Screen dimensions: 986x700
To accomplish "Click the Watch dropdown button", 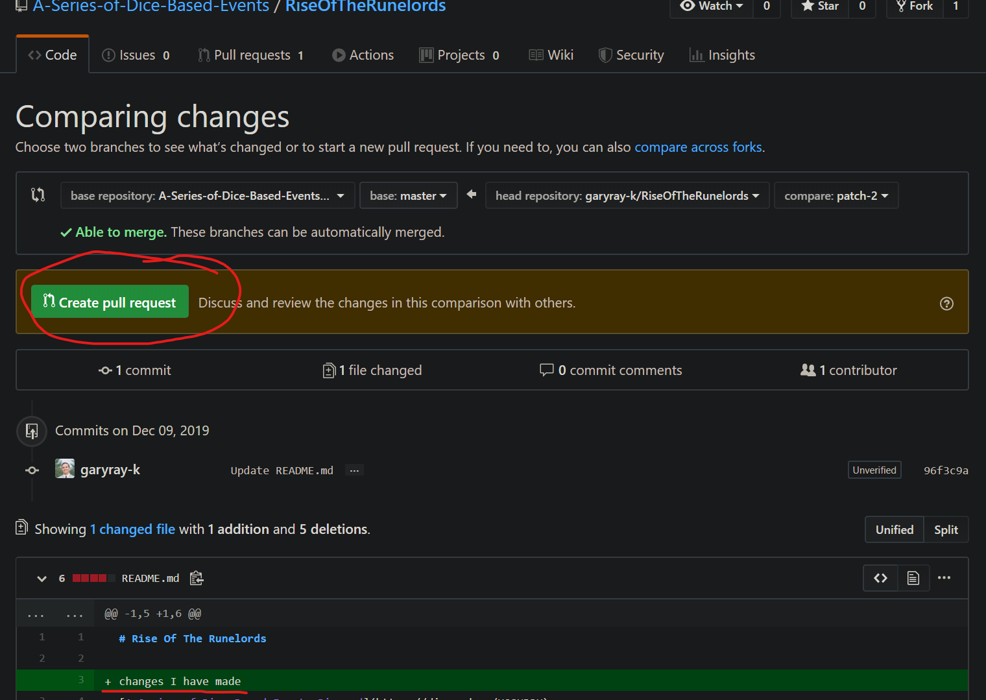I will 712,6.
